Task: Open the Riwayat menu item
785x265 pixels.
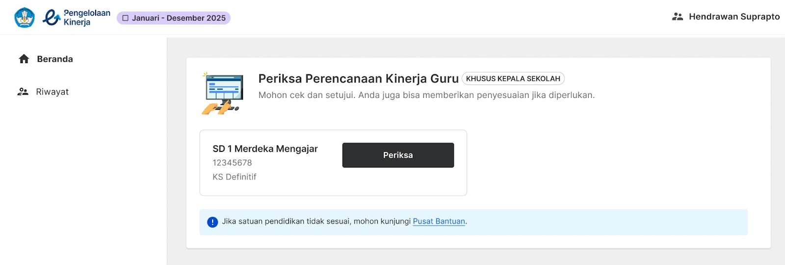Action: (x=52, y=92)
